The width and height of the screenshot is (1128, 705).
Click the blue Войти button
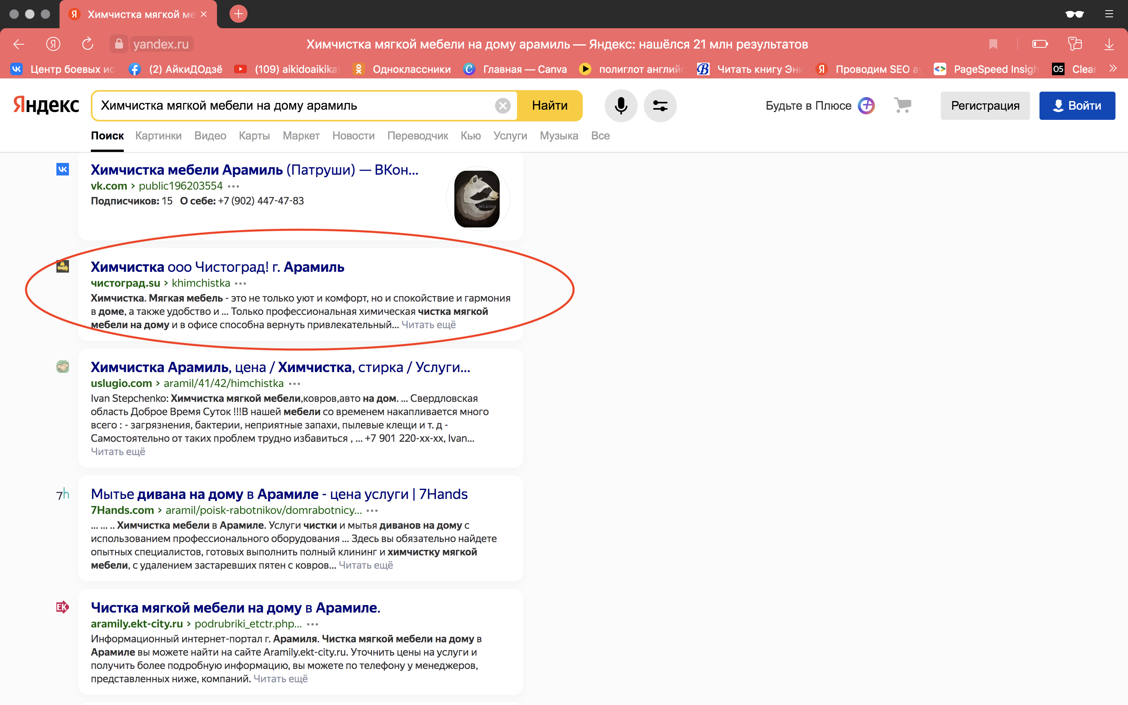point(1077,106)
